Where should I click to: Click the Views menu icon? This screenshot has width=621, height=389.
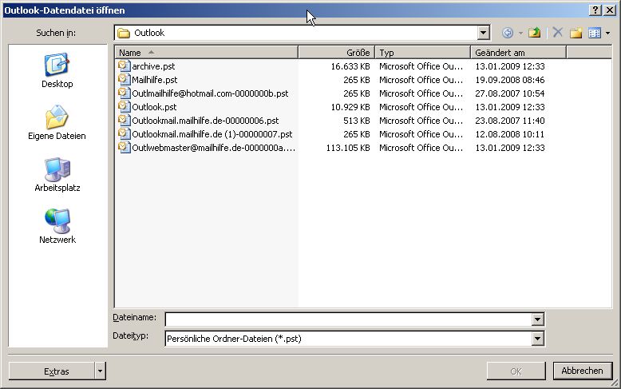(595, 33)
